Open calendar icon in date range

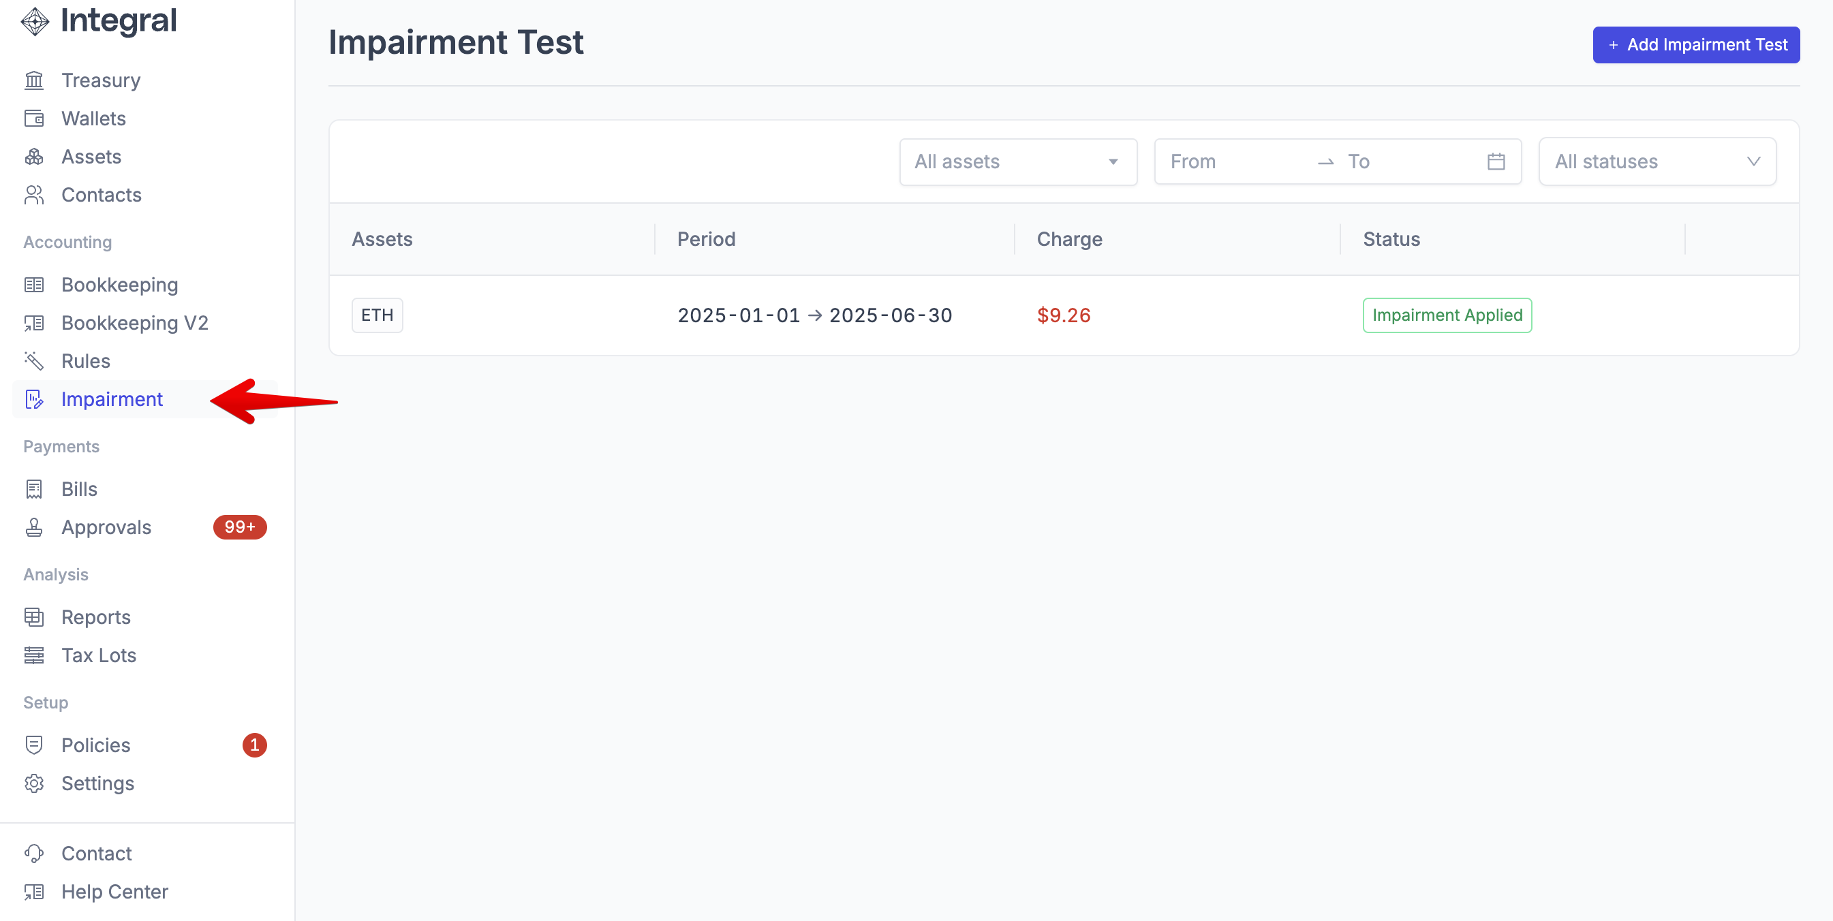coord(1496,162)
